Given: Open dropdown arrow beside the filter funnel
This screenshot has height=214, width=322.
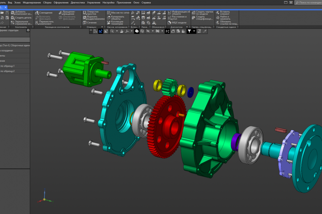Looking at the screenshot, I should click(x=194, y=31).
